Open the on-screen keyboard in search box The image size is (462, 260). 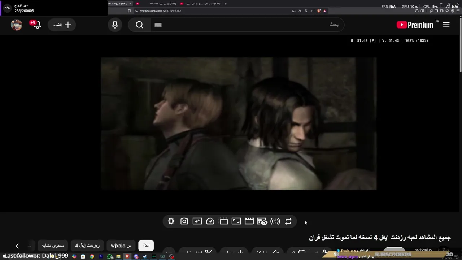point(158,25)
